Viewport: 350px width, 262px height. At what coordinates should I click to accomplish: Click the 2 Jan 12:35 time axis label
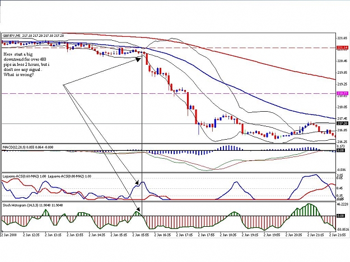pyautogui.click(x=31, y=235)
